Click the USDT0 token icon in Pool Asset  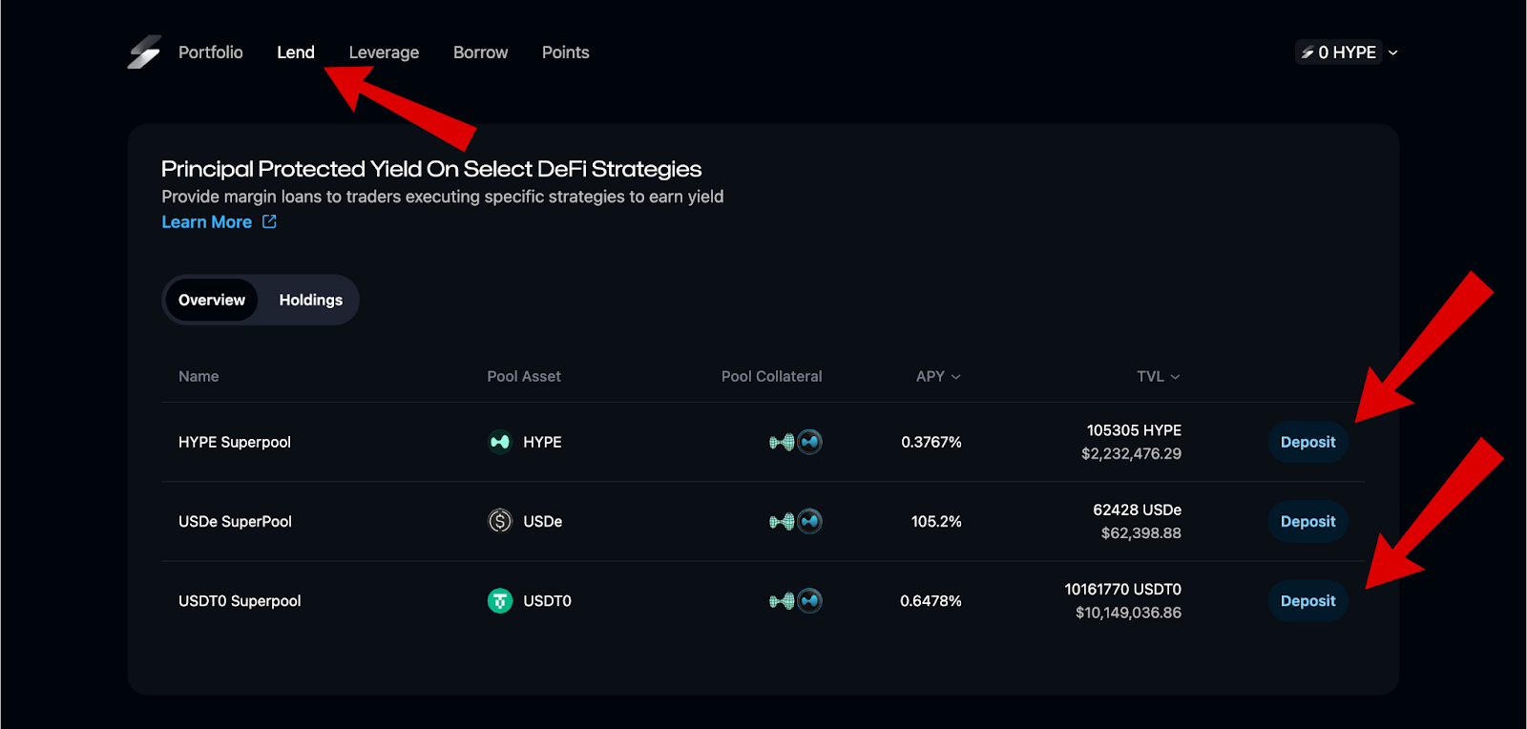[x=500, y=601]
